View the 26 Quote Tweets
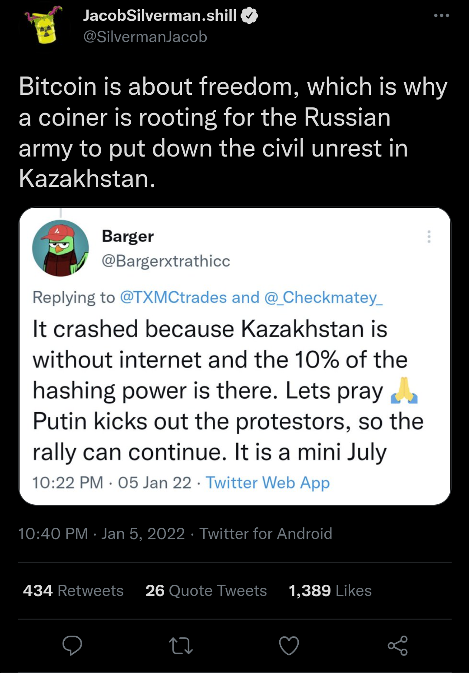469x673 pixels. [206, 590]
